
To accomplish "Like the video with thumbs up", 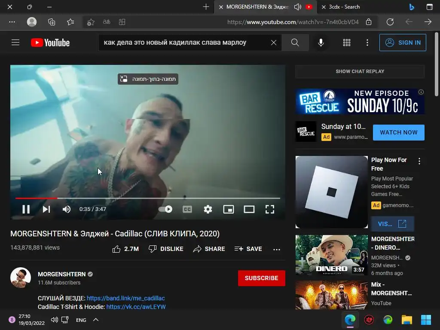I will click(x=125, y=249).
